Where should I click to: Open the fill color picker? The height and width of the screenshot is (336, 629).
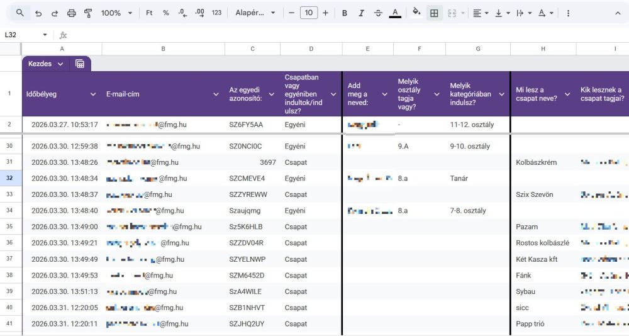tap(416, 13)
